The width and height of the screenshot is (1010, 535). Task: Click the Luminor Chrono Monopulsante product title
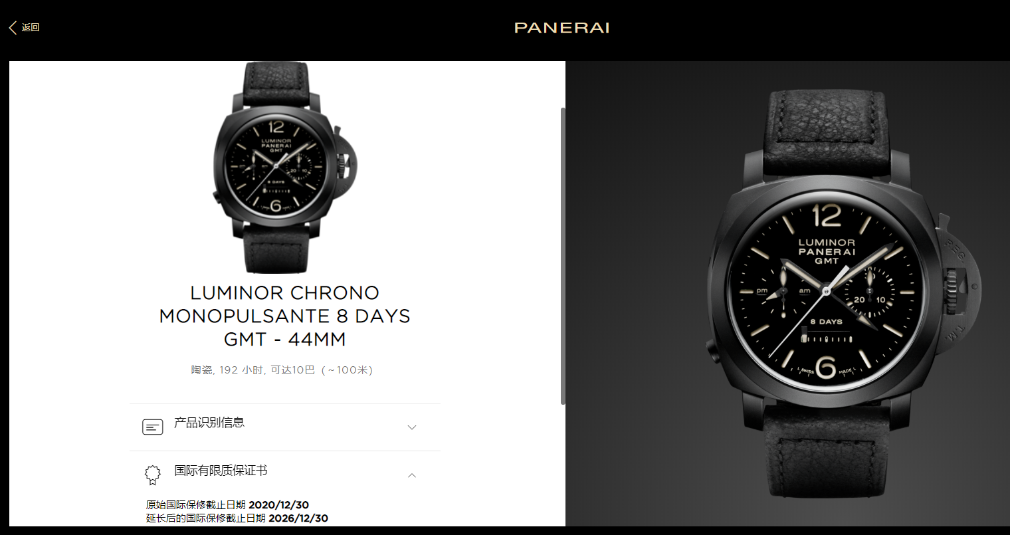point(285,316)
